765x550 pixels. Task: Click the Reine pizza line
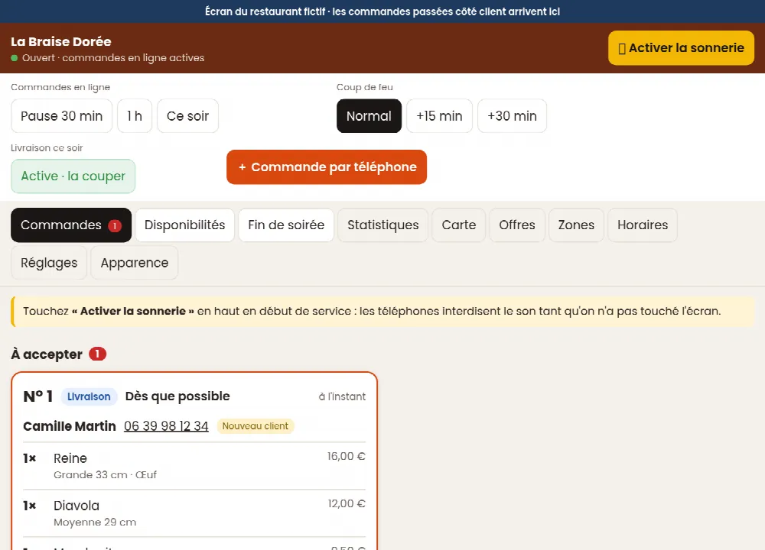(x=194, y=466)
